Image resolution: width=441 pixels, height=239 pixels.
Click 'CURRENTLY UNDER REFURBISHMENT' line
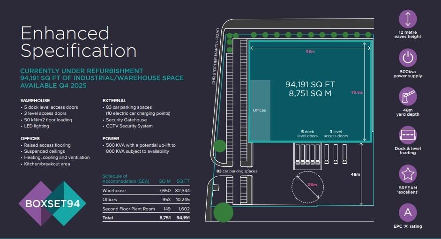[x=82, y=71]
